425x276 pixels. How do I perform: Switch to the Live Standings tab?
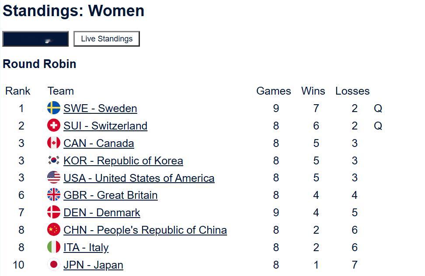coord(107,39)
